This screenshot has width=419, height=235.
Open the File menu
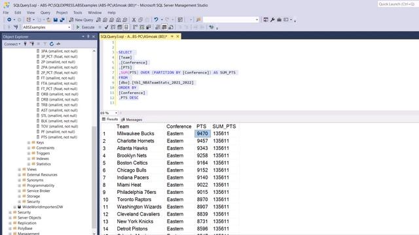(x=6, y=12)
